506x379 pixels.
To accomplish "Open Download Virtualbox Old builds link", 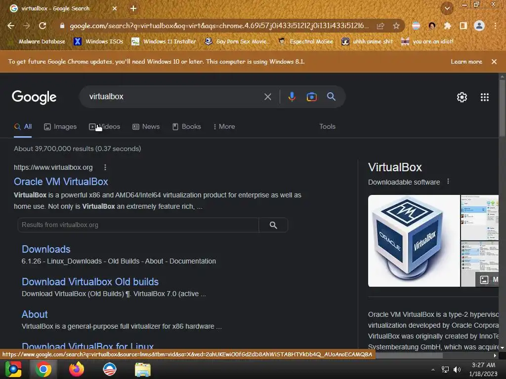I will (90, 282).
